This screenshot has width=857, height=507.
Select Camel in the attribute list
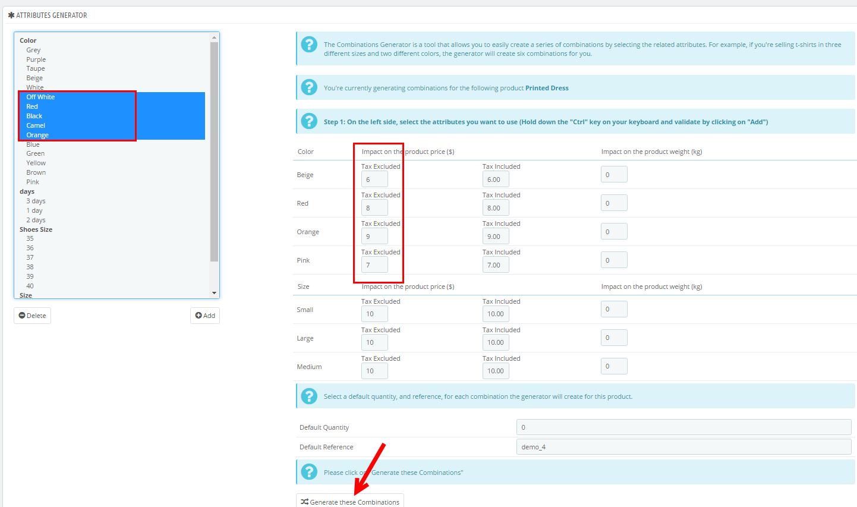[36, 125]
